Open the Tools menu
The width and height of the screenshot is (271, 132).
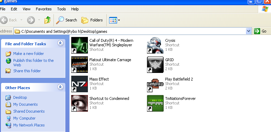(x=61, y=9)
